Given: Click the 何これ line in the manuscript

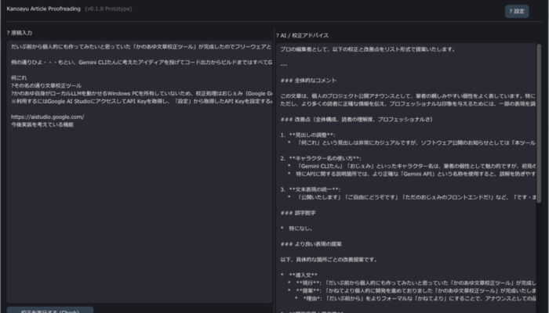Looking at the screenshot, I should click(x=19, y=78).
